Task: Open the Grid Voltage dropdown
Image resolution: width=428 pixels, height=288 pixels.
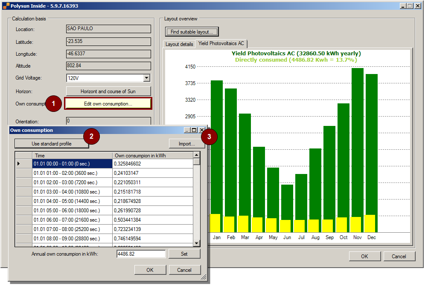Action: point(147,78)
